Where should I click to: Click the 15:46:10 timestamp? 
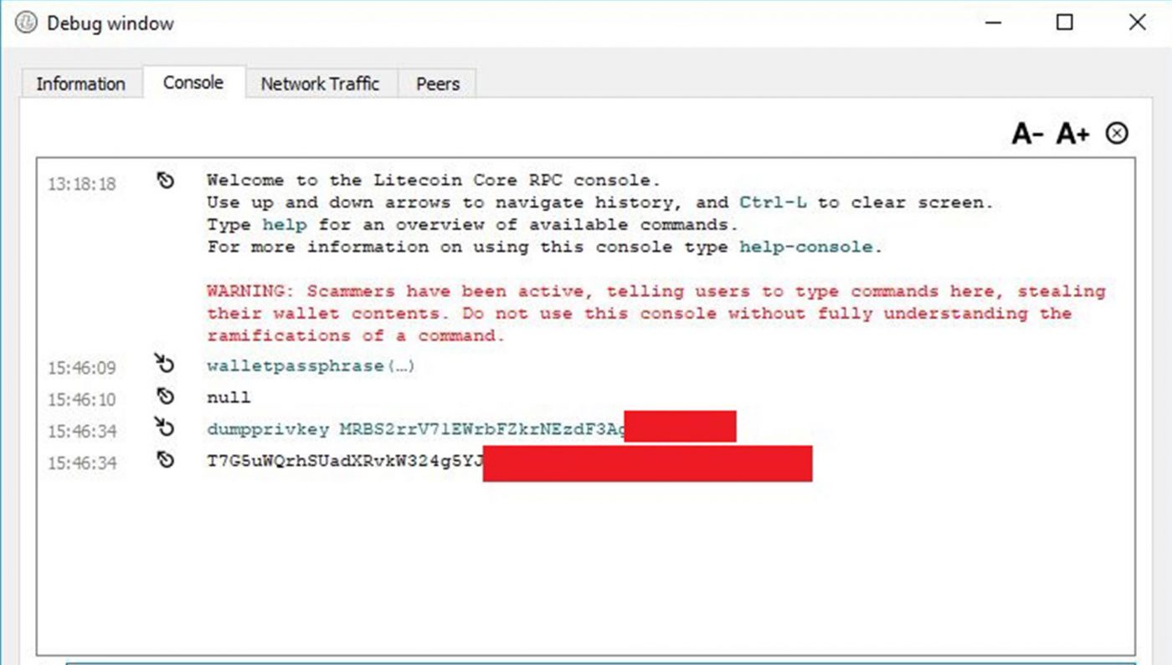[x=81, y=400]
